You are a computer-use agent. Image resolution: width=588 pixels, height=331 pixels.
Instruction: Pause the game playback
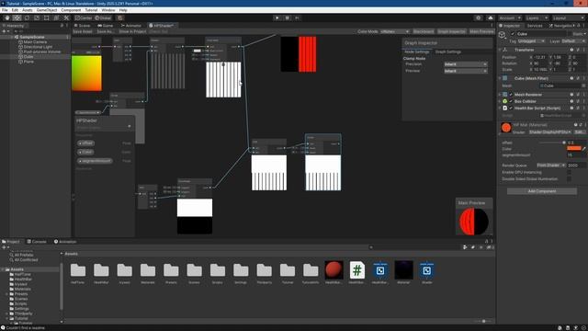288,17
